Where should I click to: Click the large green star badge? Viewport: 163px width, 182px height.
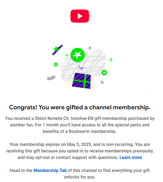[x=77, y=55]
